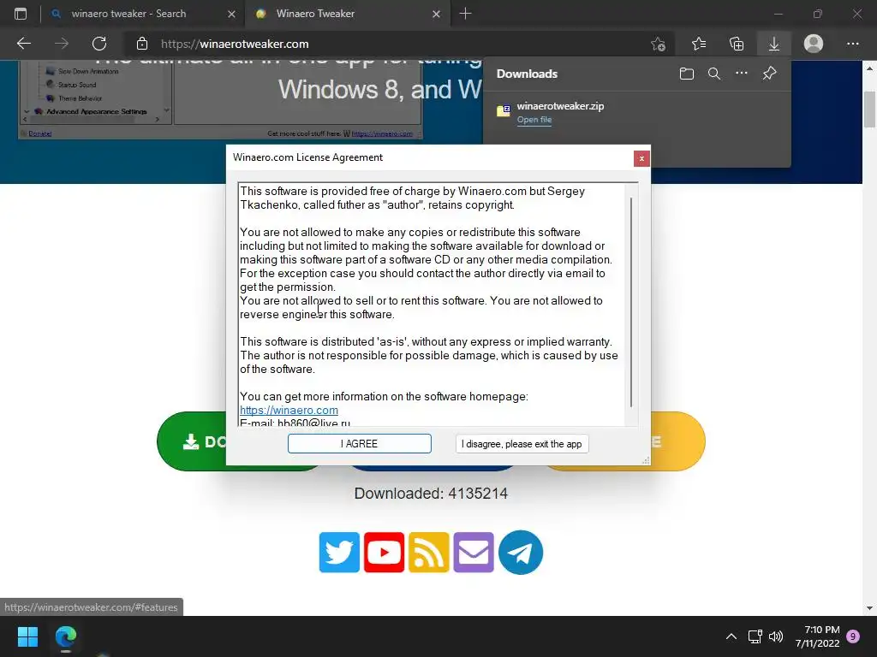Click the green Download button
Image resolution: width=877 pixels, height=657 pixels.
191,441
